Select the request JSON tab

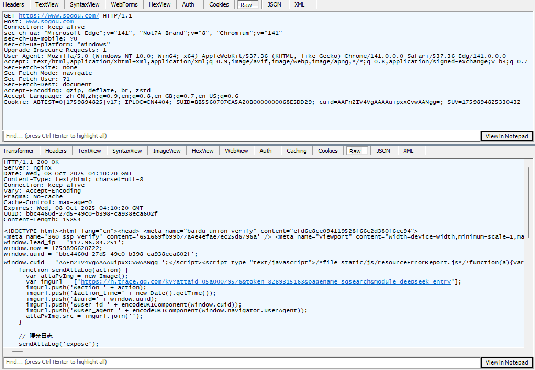coord(274,4)
